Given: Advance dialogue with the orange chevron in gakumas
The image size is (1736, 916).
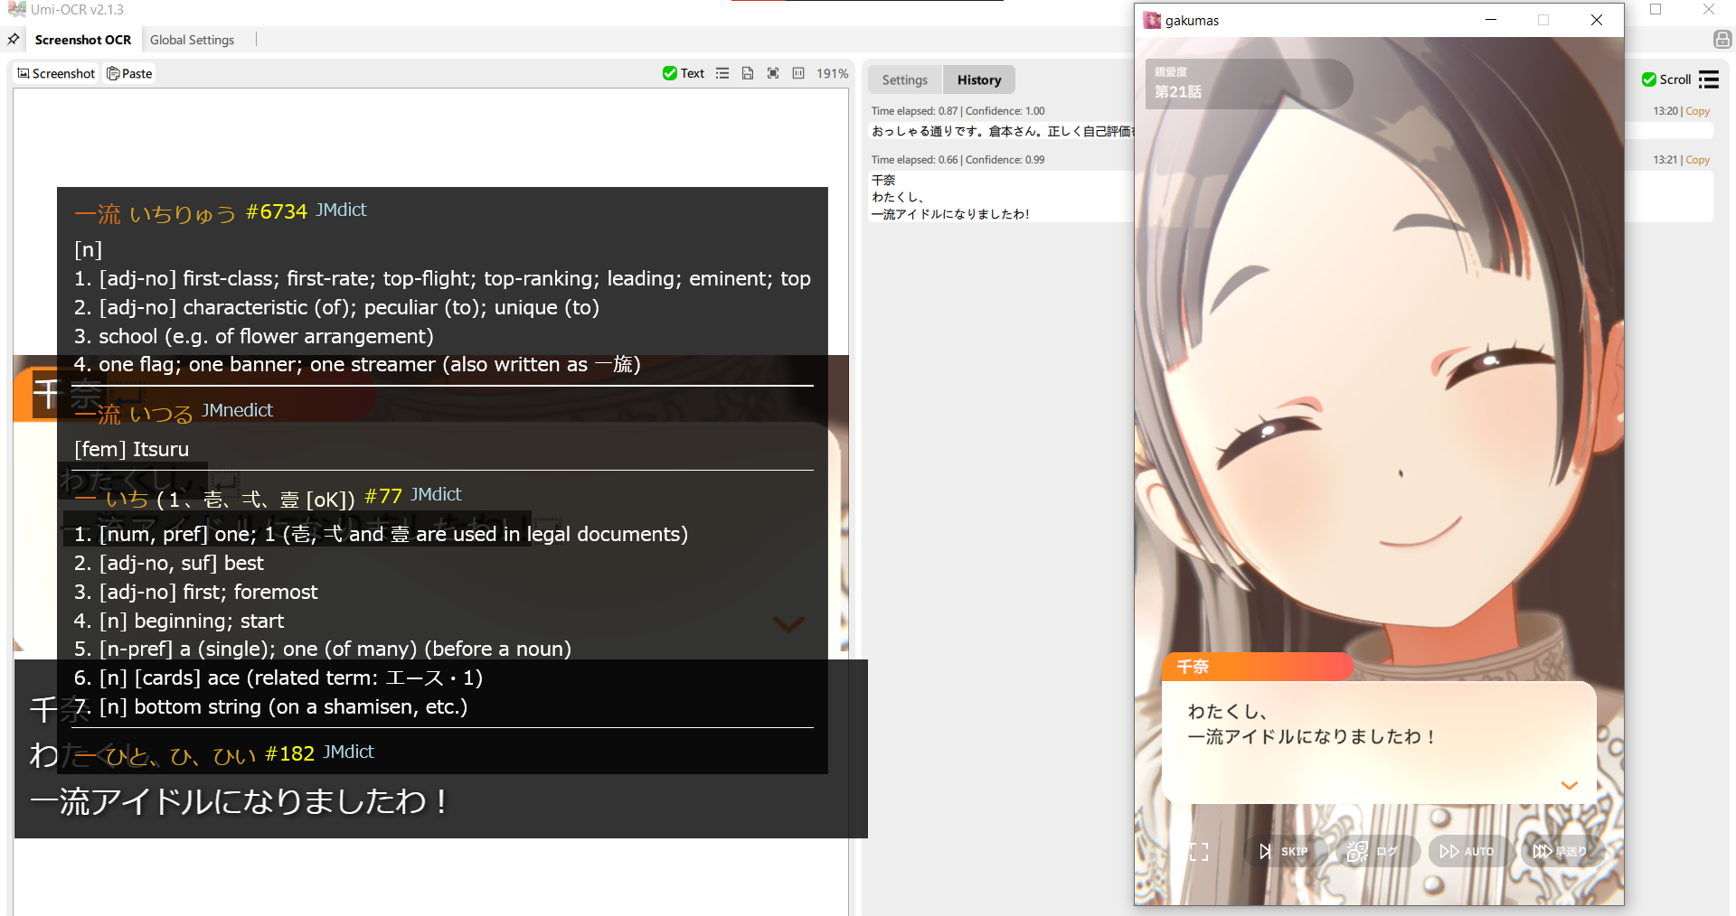Looking at the screenshot, I should (1570, 786).
